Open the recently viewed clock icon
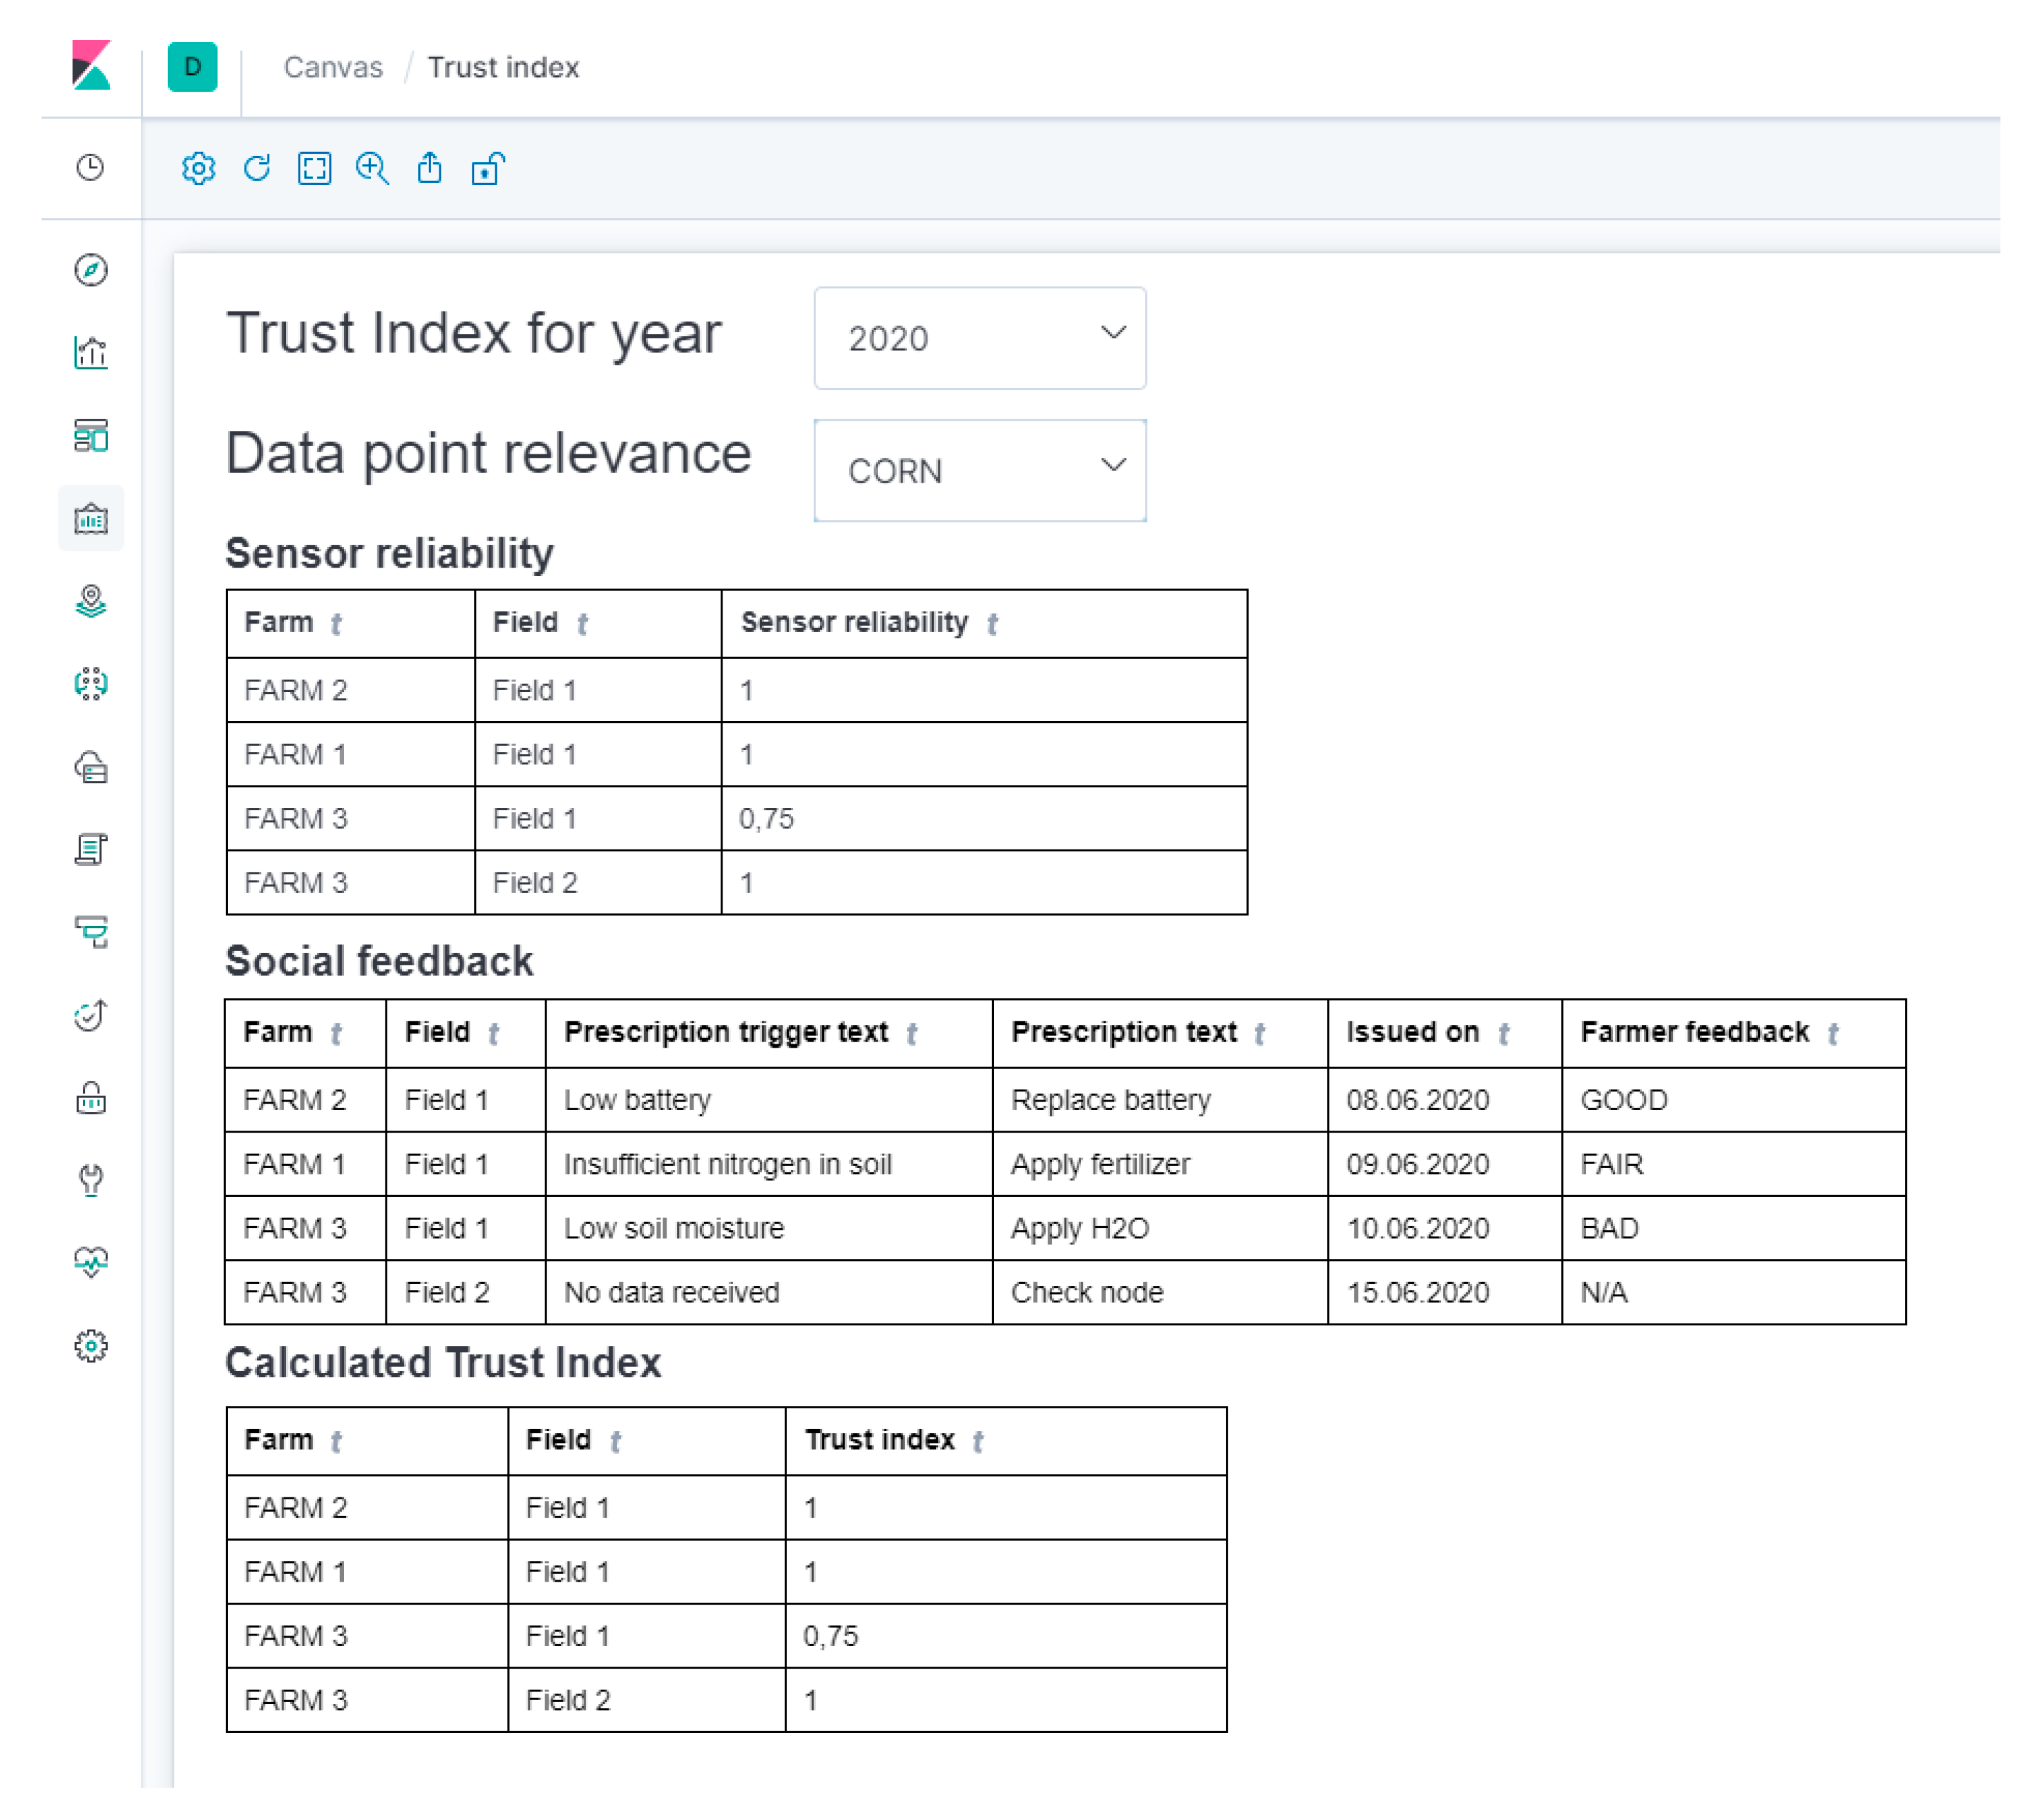This screenshot has width=2036, height=1820. pyautogui.click(x=91, y=167)
